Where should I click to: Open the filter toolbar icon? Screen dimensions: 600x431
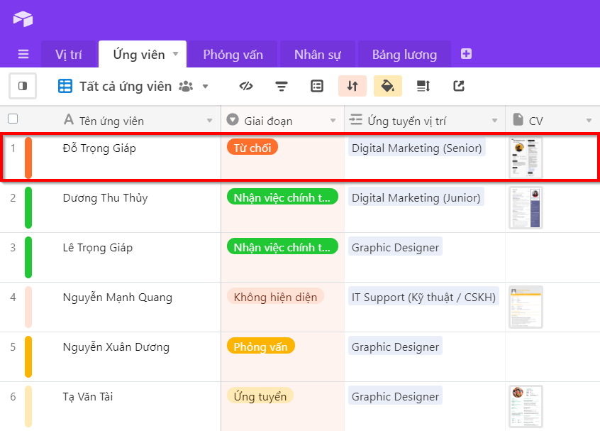coord(282,86)
